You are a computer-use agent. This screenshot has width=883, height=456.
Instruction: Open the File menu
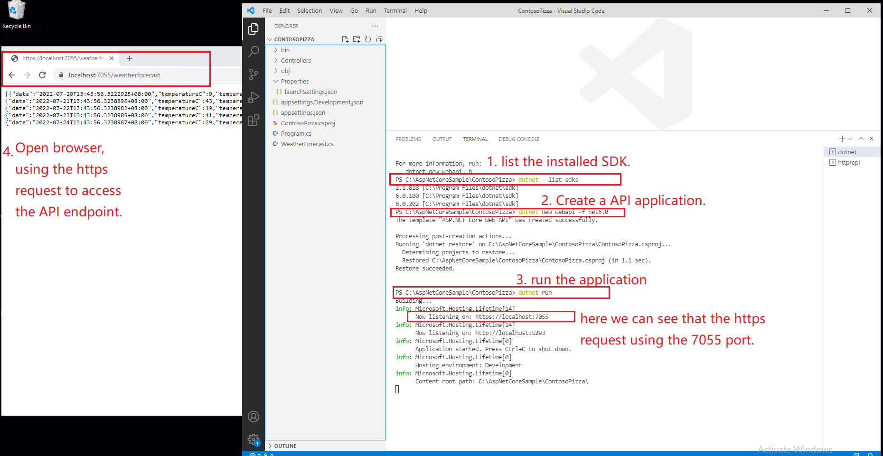coord(267,10)
